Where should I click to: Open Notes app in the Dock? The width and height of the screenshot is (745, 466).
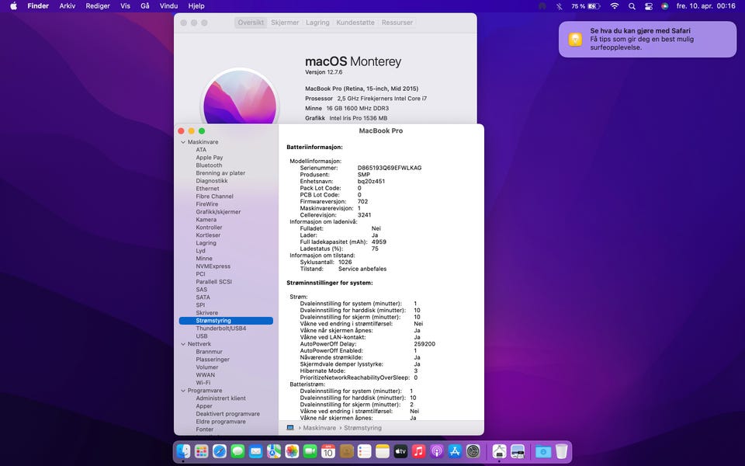coord(383,450)
